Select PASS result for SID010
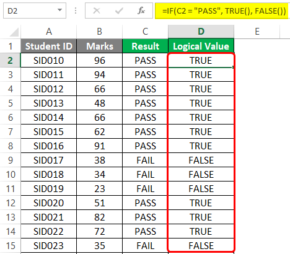The image size is (290, 254). click(145, 60)
